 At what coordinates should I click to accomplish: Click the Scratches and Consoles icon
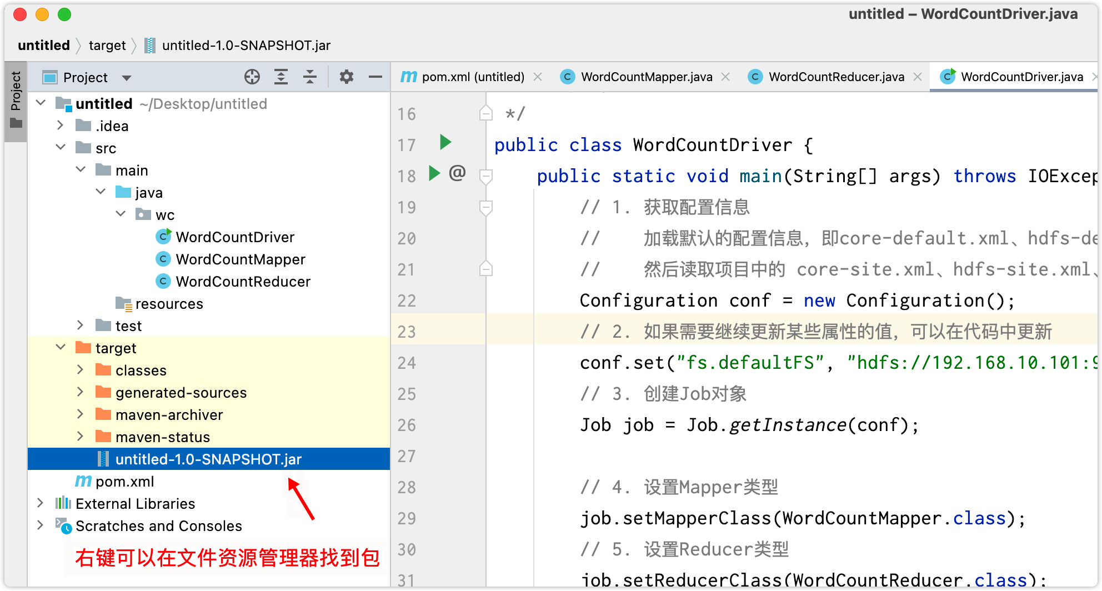click(x=63, y=525)
